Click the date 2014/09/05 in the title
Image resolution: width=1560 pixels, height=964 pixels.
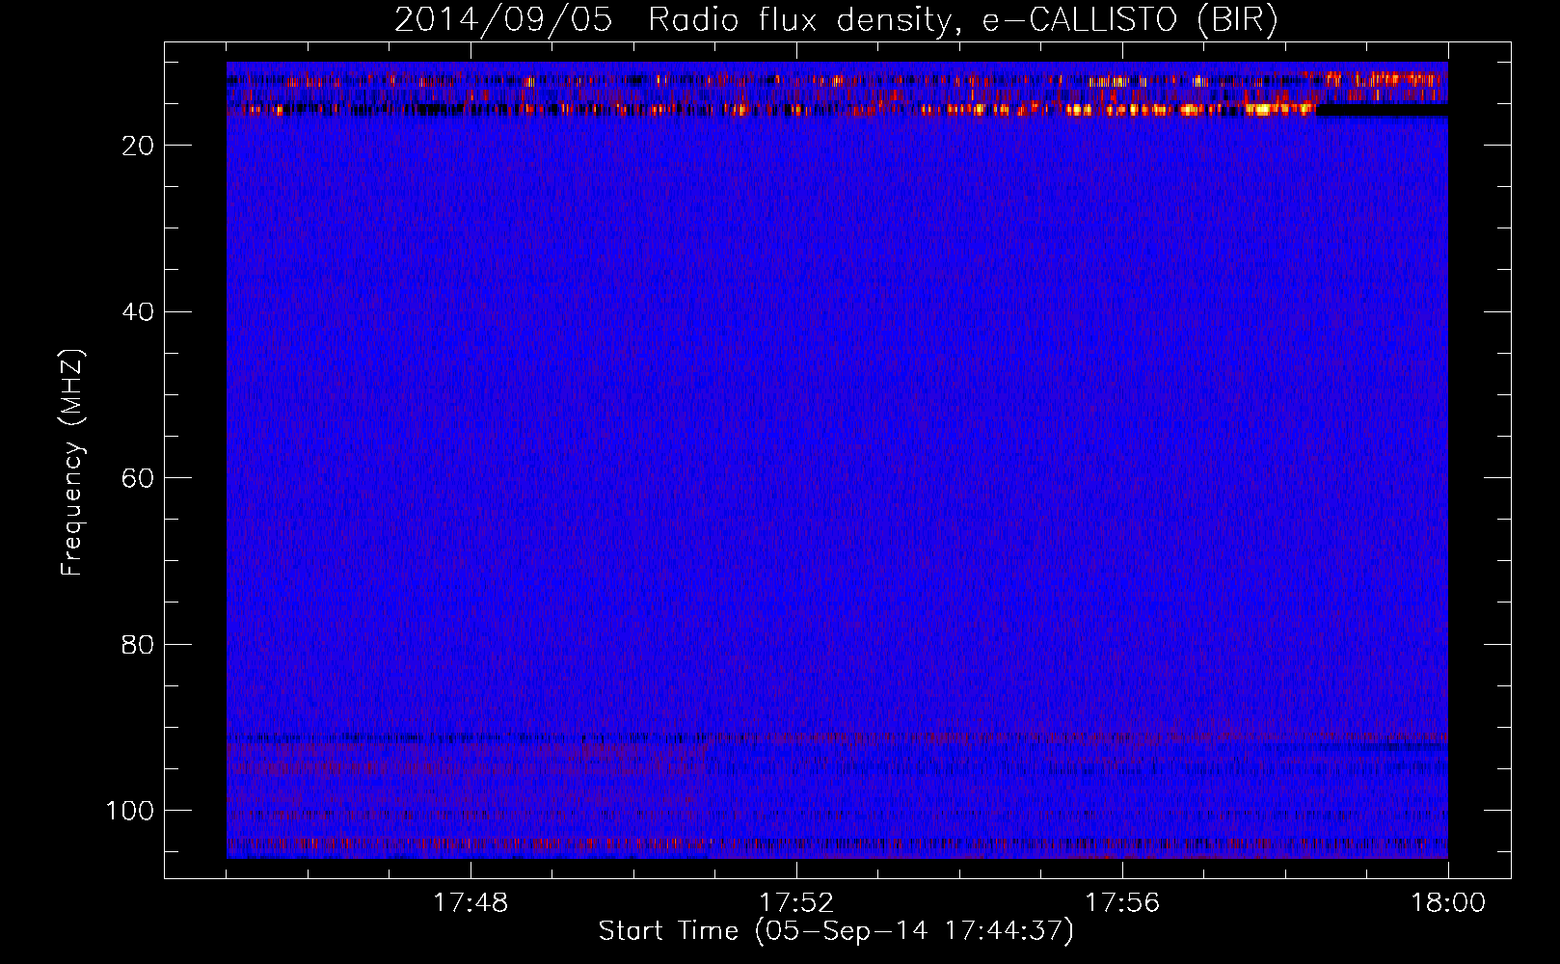pos(503,19)
